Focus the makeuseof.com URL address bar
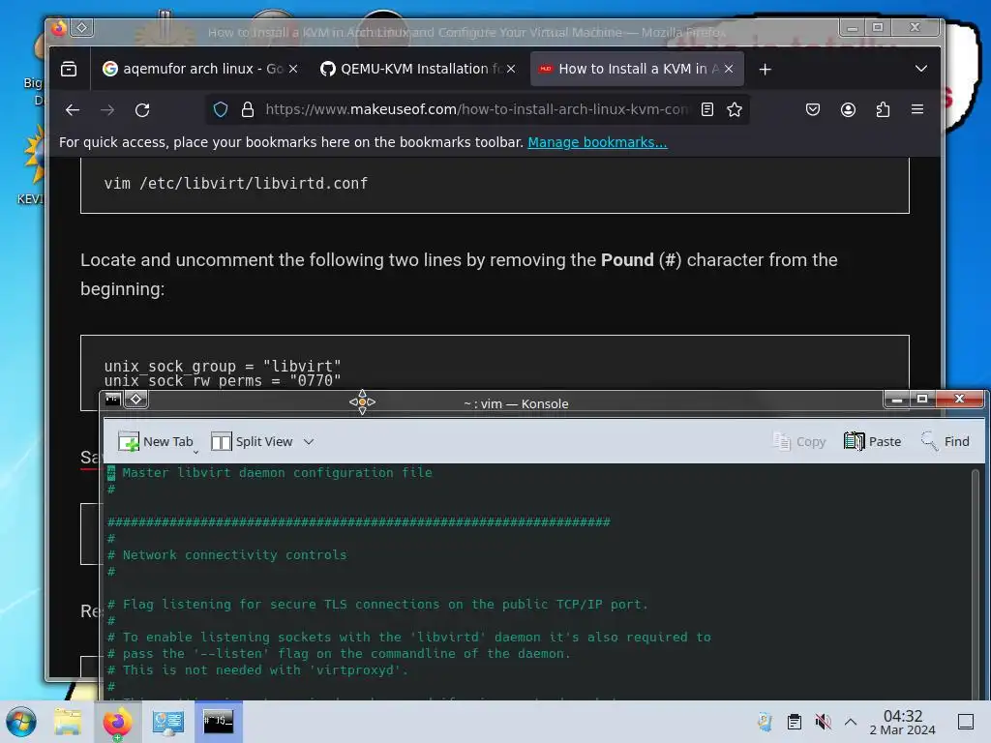 [477, 110]
